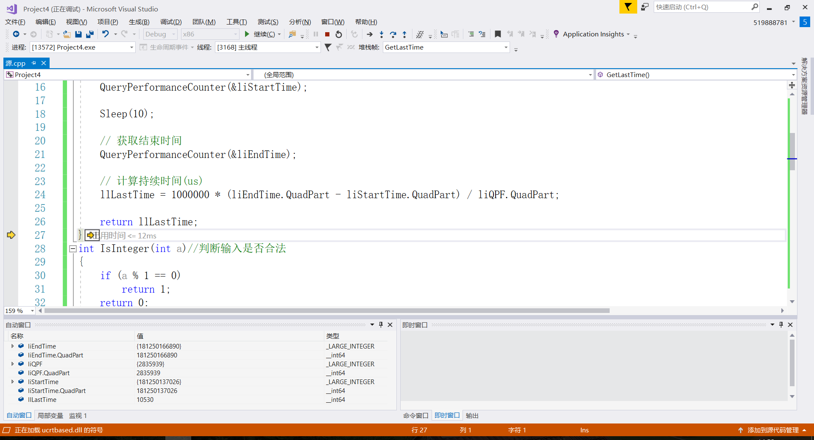The width and height of the screenshot is (814, 440).
Task: Click the thread filter funnel icon
Action: pyautogui.click(x=328, y=47)
